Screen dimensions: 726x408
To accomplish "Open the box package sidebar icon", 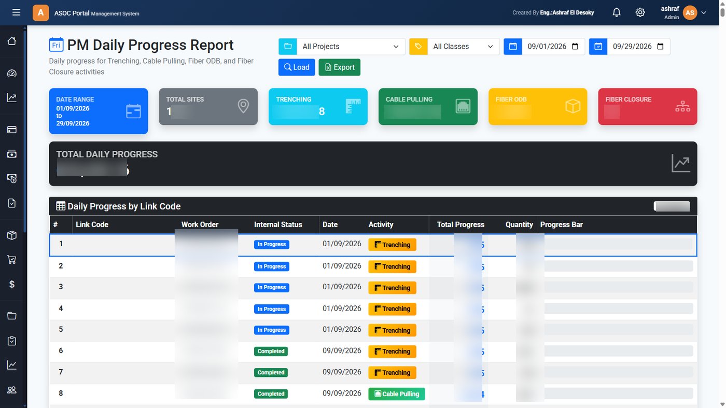I will [x=12, y=235].
